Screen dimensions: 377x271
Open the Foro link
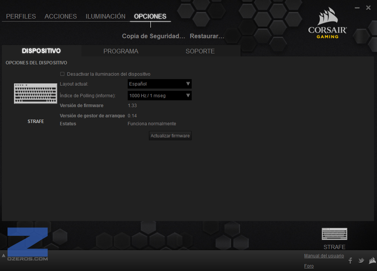point(309,266)
